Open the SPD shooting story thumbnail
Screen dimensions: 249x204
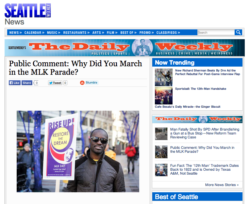pos(161,134)
